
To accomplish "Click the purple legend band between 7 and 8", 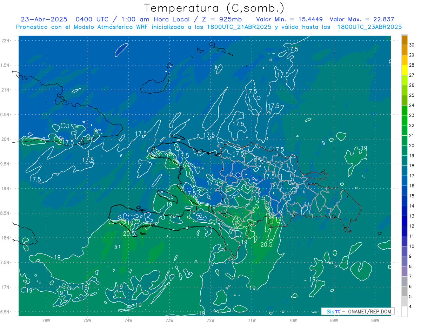I will [405, 271].
